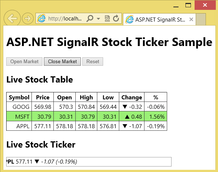Click the Symbol column header
Image resolution: width=218 pixels, height=172 pixels.
coord(19,97)
